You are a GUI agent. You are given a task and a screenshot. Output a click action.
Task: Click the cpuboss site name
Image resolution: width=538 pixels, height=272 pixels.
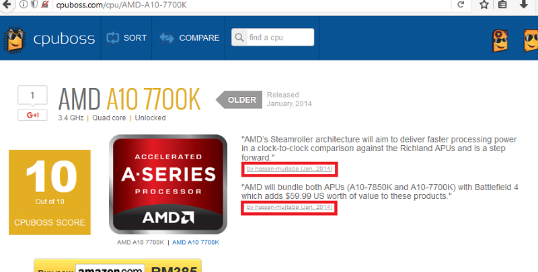(64, 39)
